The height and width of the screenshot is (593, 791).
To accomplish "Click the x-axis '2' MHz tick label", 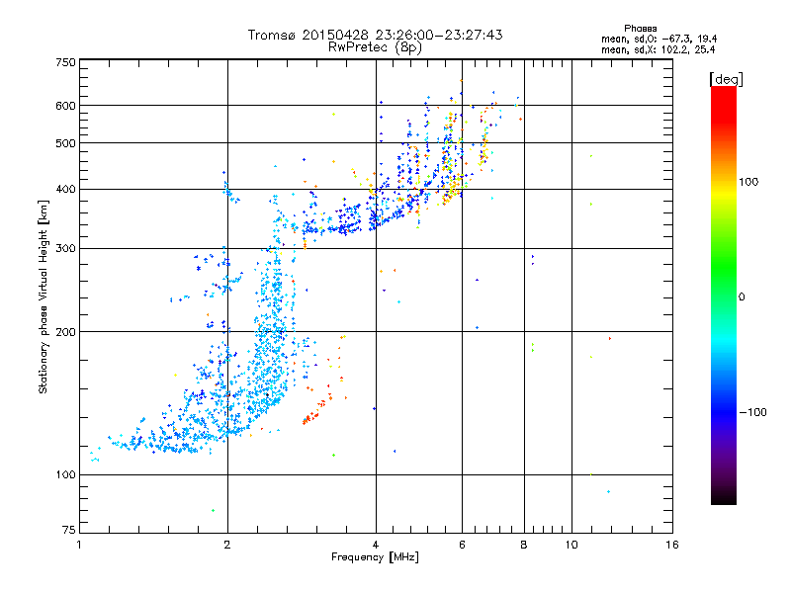I will point(227,545).
